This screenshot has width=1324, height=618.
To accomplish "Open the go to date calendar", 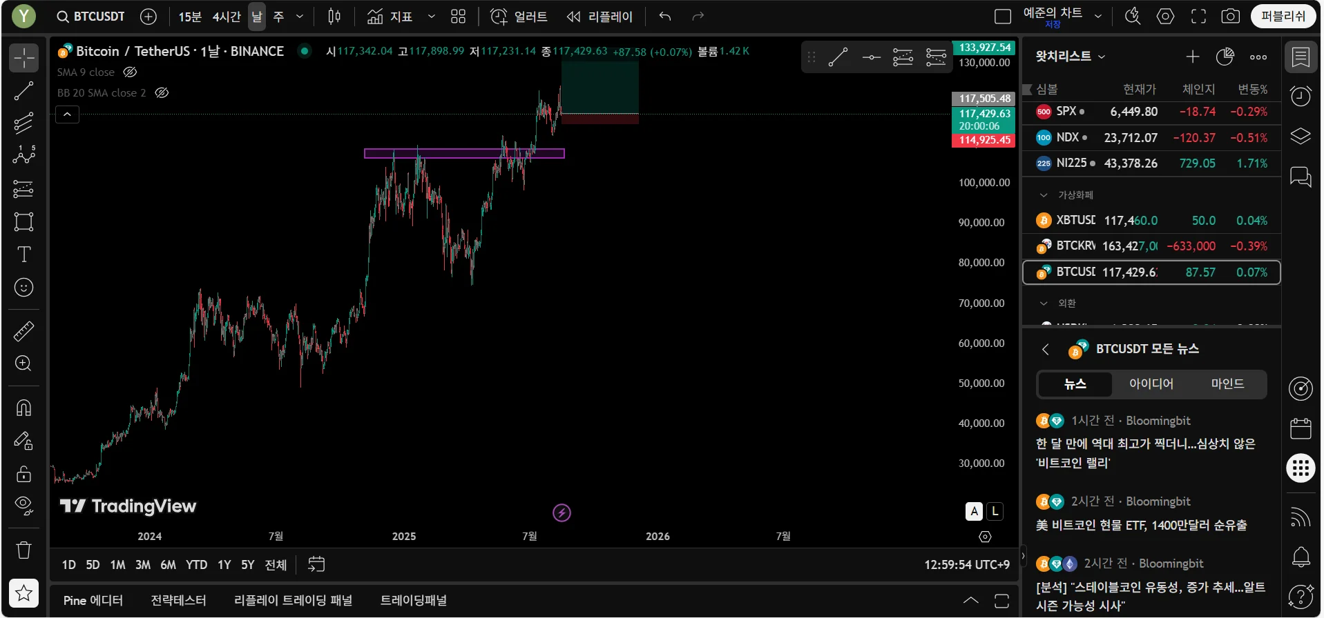I will (x=316, y=564).
